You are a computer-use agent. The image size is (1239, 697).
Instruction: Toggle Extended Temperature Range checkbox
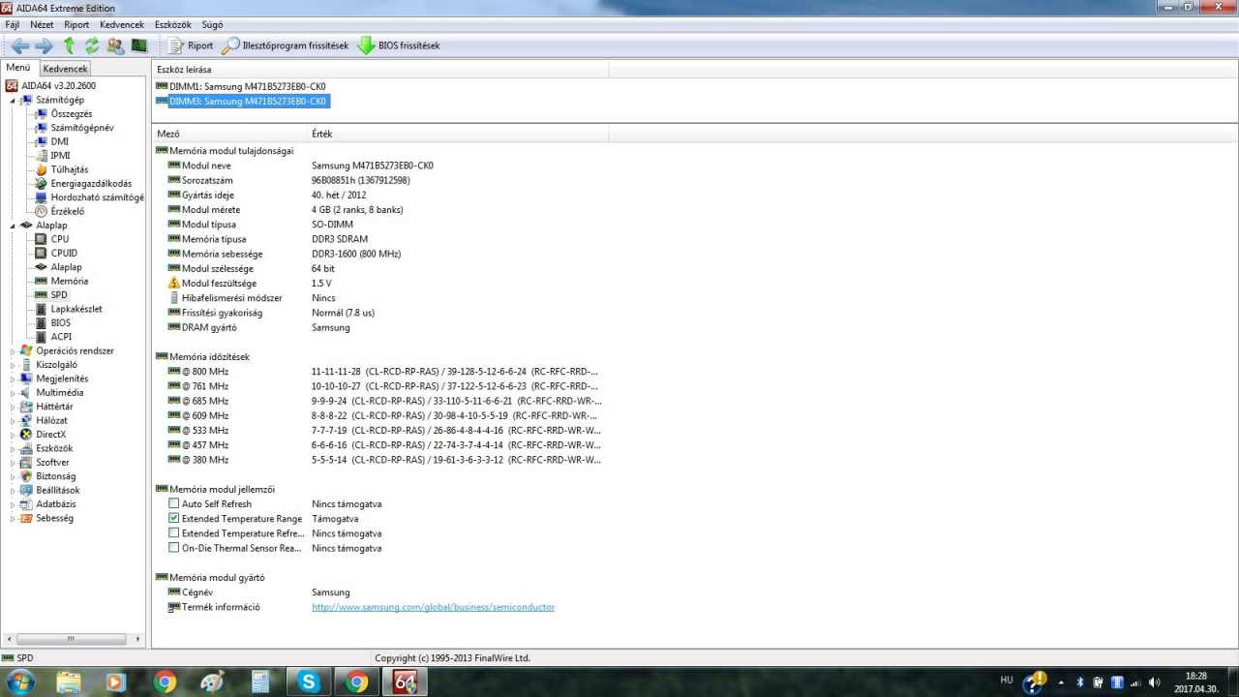tap(174, 518)
